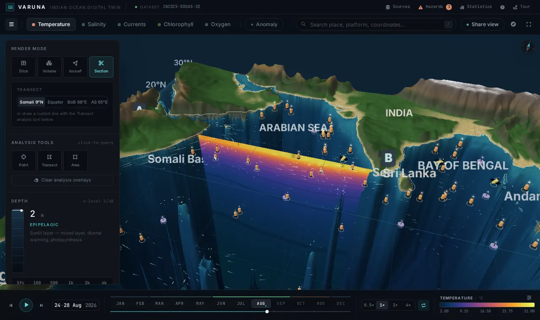
Task: Open the Statistics view
Action: [476, 7]
